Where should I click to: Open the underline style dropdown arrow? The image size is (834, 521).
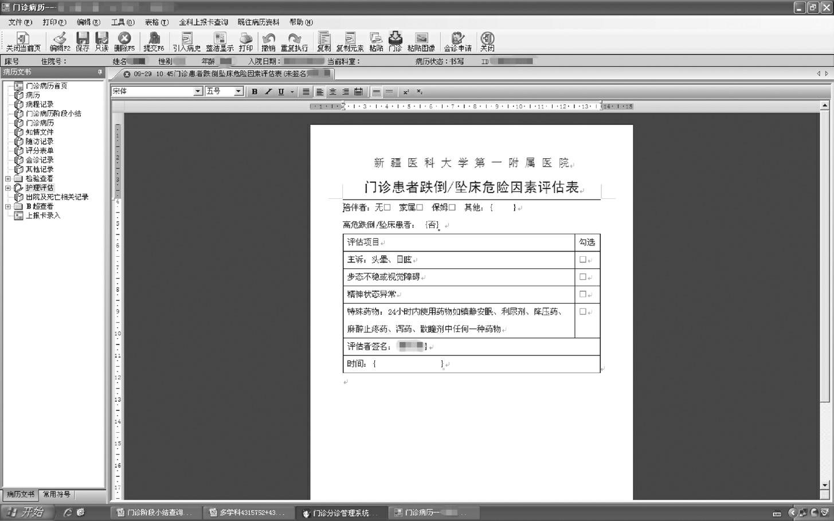click(x=292, y=92)
